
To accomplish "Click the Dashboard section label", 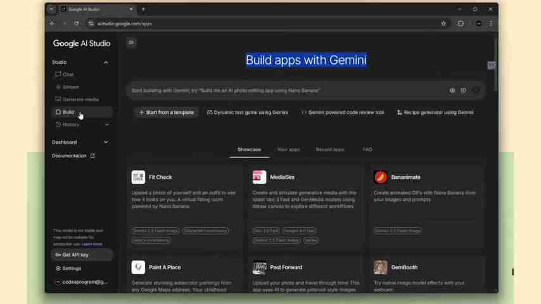I will click(x=65, y=142).
